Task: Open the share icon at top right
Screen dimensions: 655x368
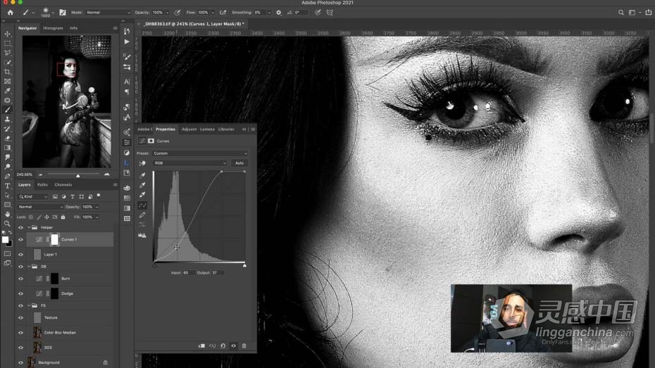Action: coord(648,13)
